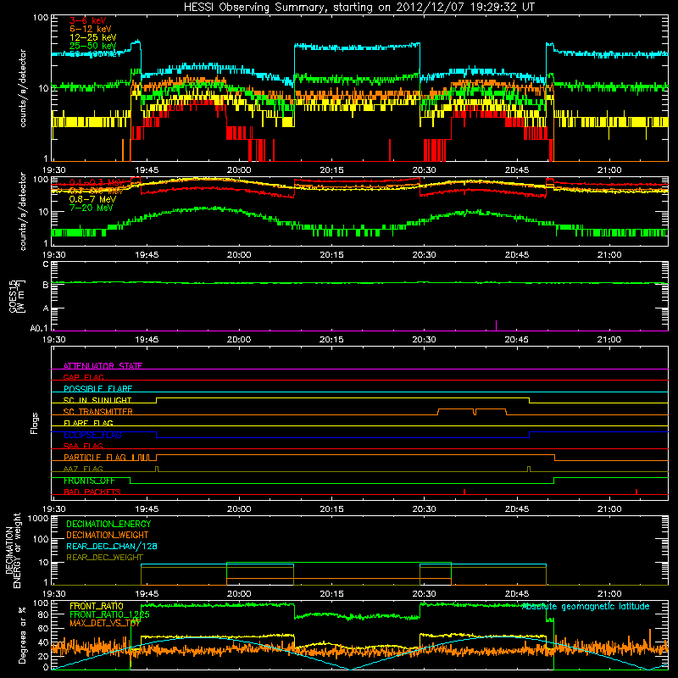
Task: Select the green 25-50 keV legend label
Action: pyautogui.click(x=92, y=46)
